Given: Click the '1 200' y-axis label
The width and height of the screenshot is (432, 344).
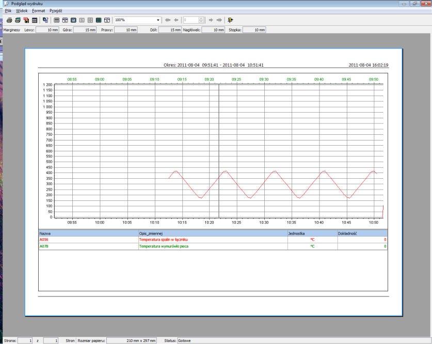Looking at the screenshot, I should tap(47, 85).
